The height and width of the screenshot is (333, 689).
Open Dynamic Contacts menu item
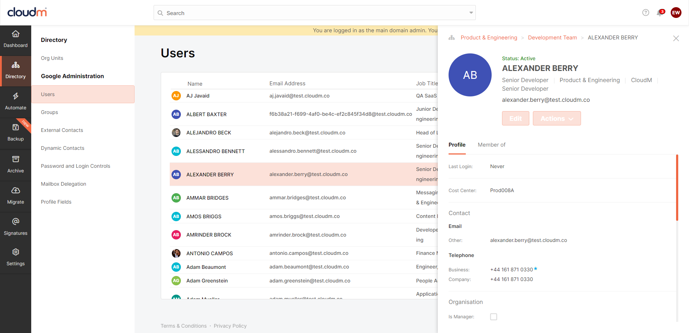click(62, 148)
